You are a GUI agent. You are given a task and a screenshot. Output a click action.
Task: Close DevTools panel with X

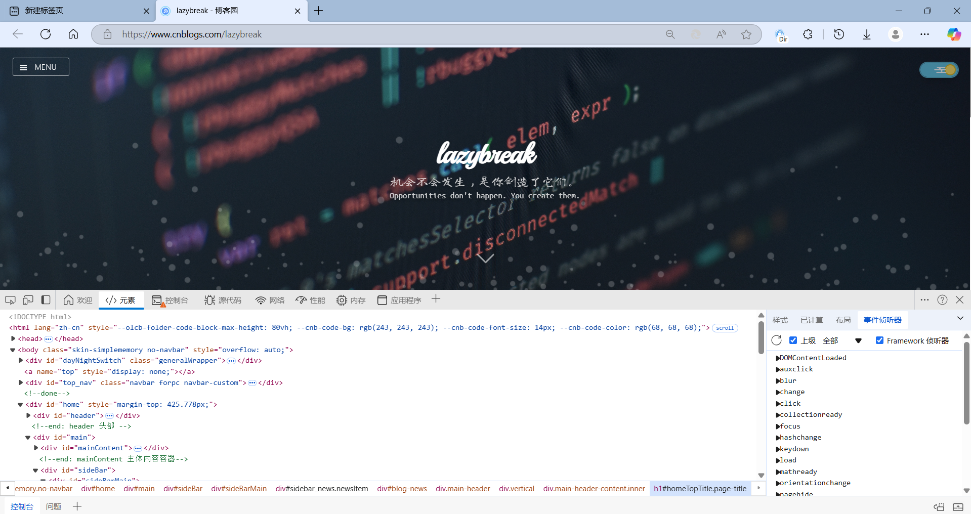[x=959, y=299]
